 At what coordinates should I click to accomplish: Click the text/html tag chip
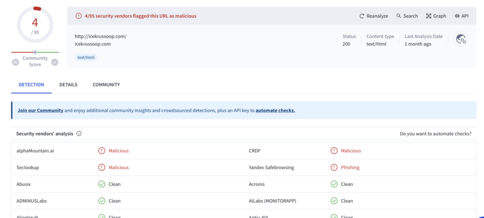pos(86,58)
